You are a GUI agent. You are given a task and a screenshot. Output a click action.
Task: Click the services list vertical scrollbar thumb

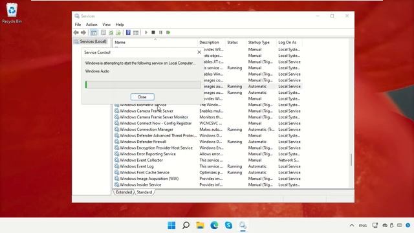[x=351, y=160]
